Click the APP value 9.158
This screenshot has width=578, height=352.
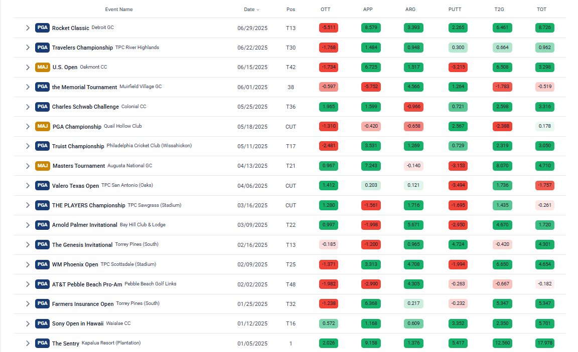[371, 343]
